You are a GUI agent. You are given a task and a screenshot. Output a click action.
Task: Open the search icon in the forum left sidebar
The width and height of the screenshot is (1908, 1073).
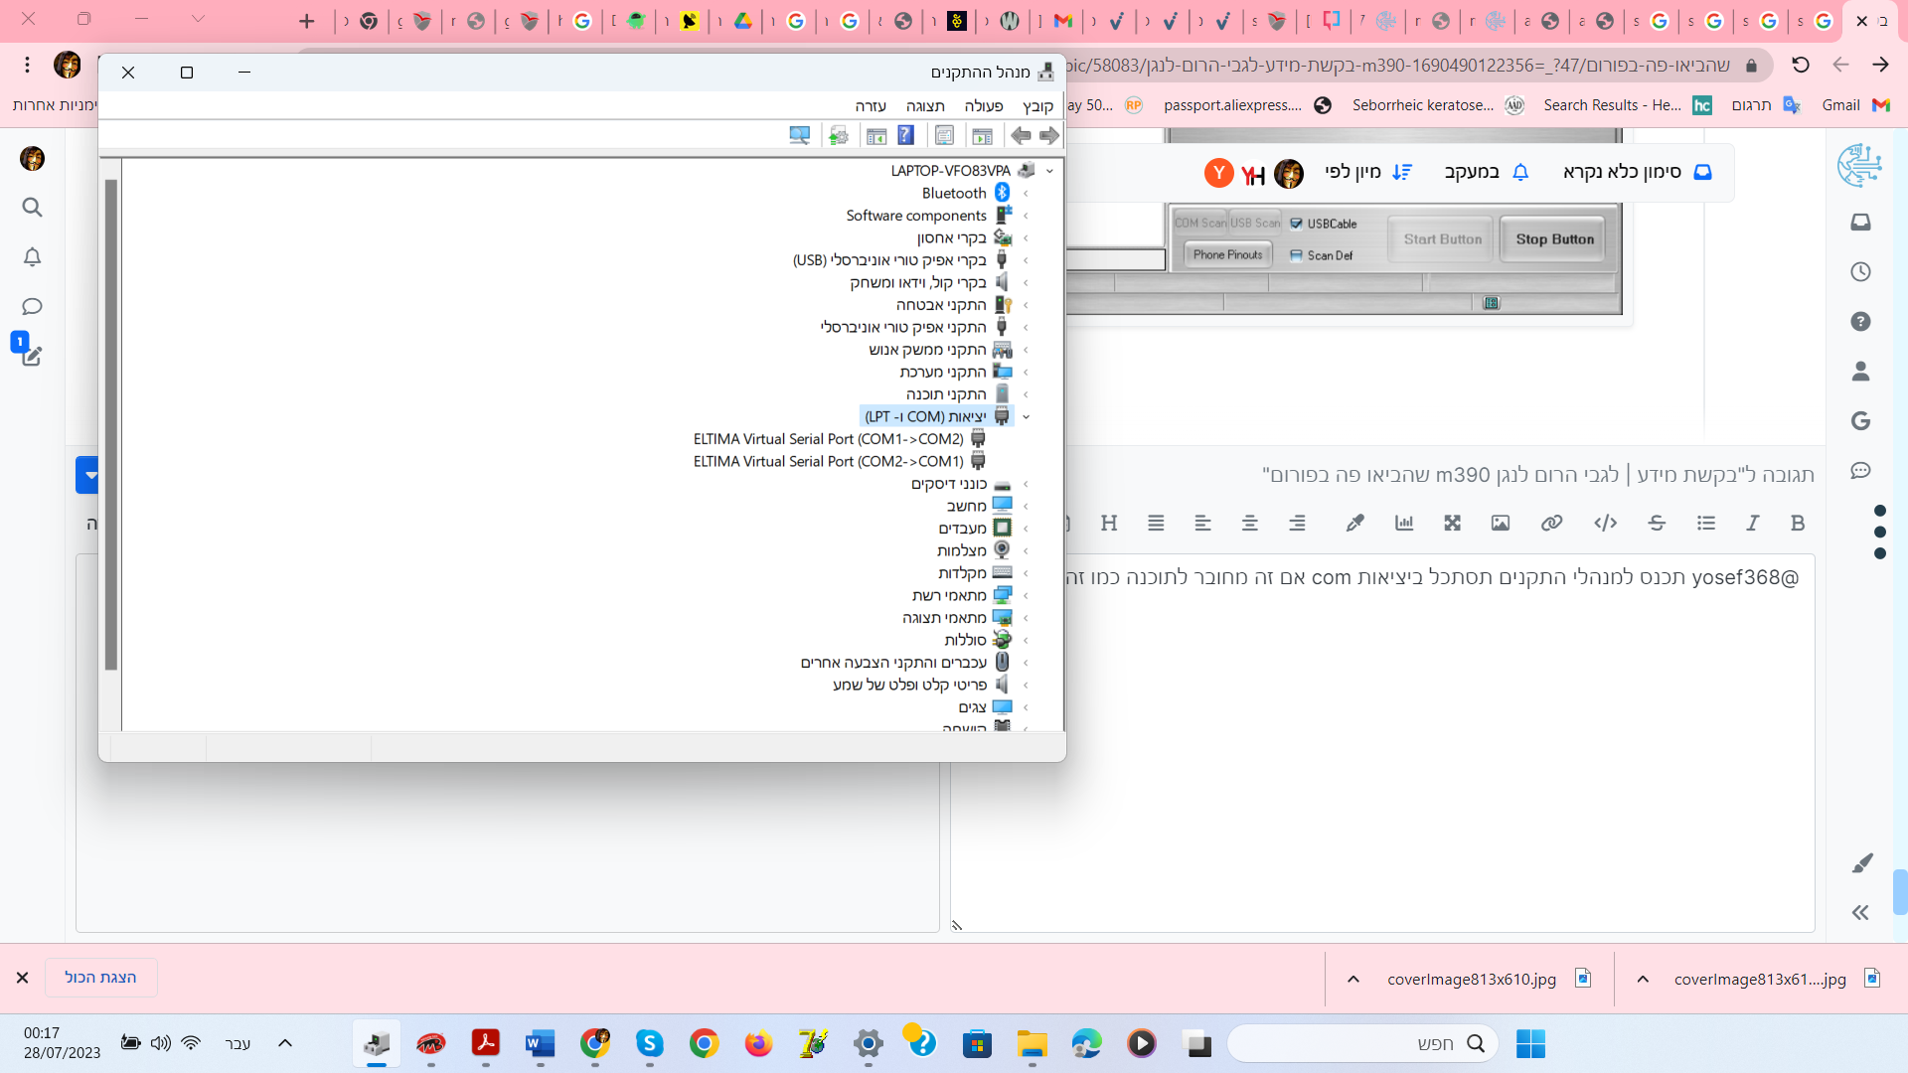pos(32,208)
